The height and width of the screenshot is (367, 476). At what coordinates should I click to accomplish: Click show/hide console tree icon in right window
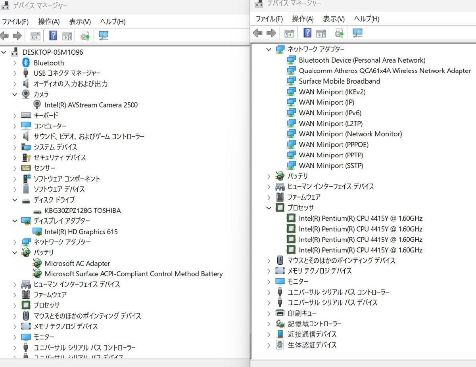tap(289, 33)
